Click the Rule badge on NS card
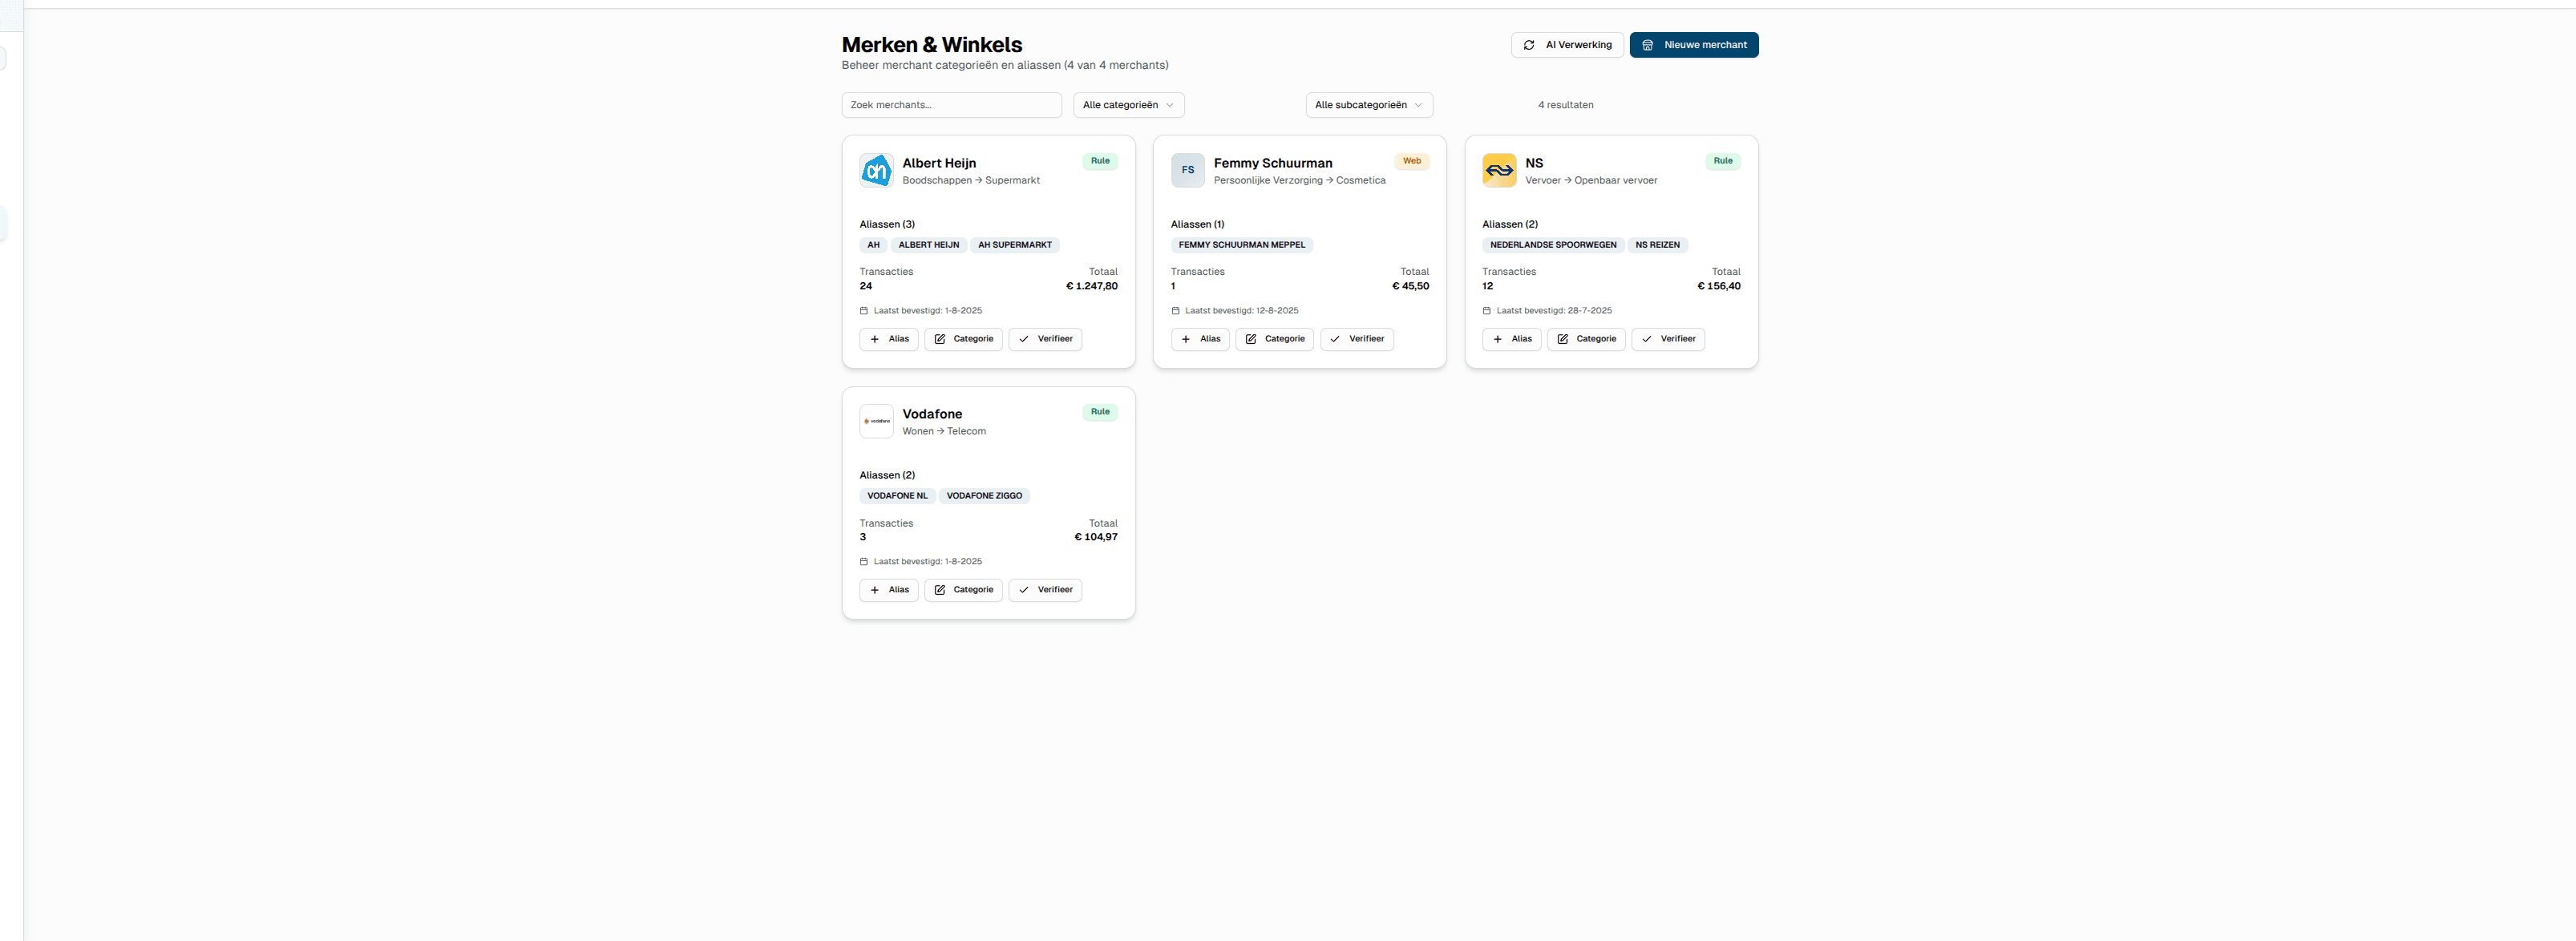2576x941 pixels. coord(1723,161)
